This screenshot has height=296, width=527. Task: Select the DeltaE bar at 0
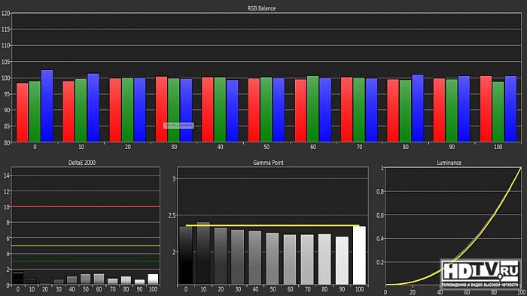coord(18,279)
